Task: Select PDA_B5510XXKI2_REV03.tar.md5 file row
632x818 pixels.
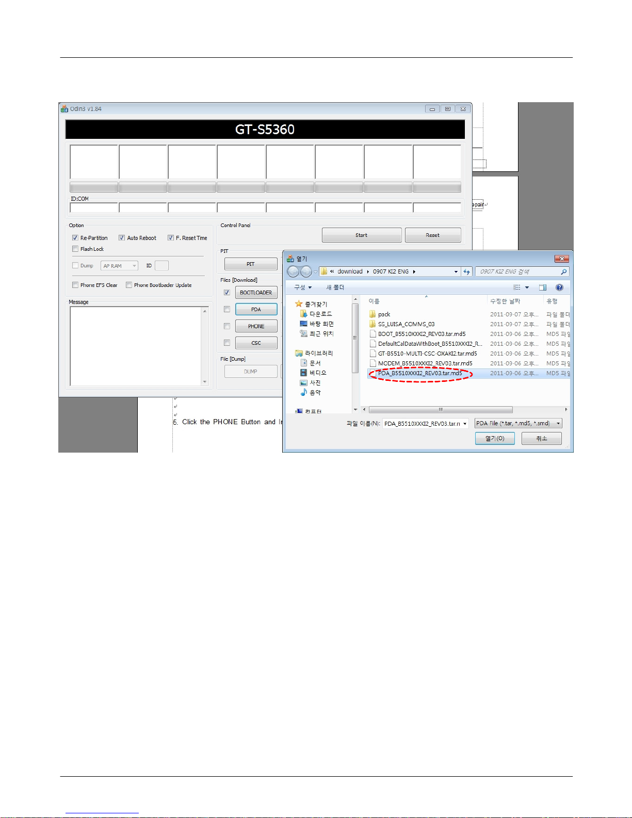Action: click(468, 373)
